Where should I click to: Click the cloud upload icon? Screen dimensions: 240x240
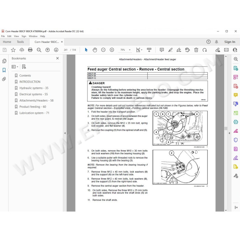[22, 50]
